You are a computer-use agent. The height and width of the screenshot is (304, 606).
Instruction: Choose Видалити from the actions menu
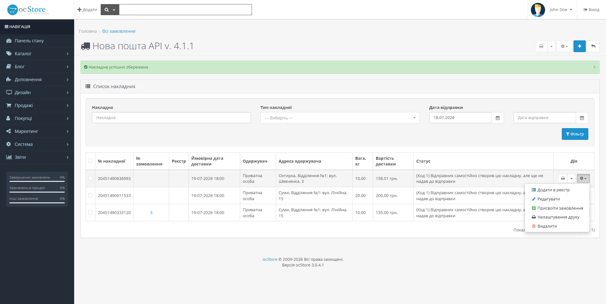click(557, 226)
